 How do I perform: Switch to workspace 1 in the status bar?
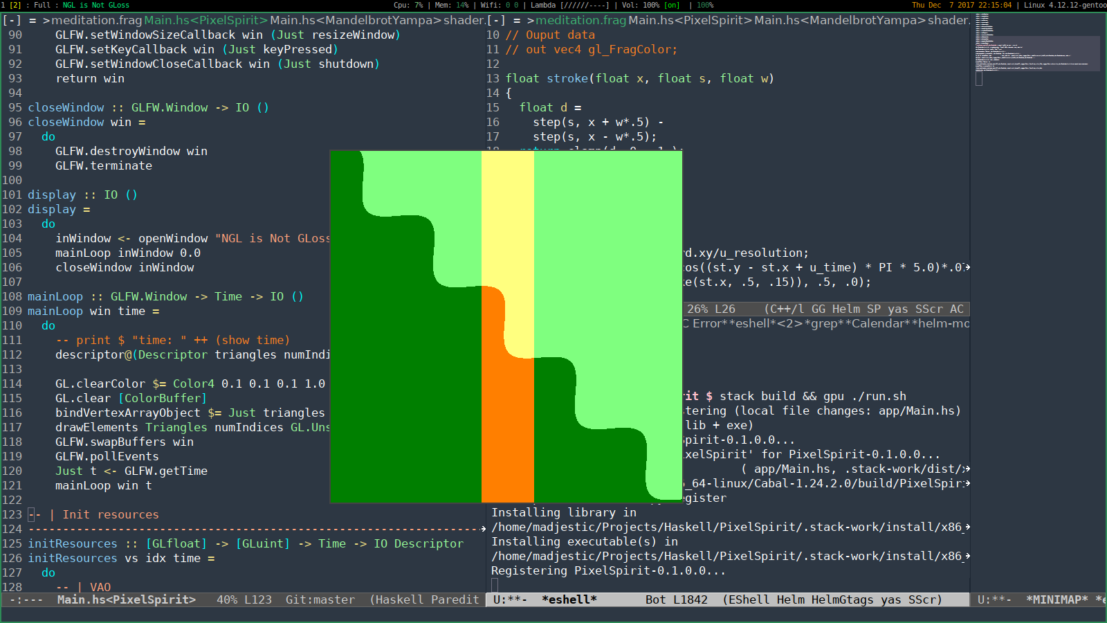(x=3, y=5)
